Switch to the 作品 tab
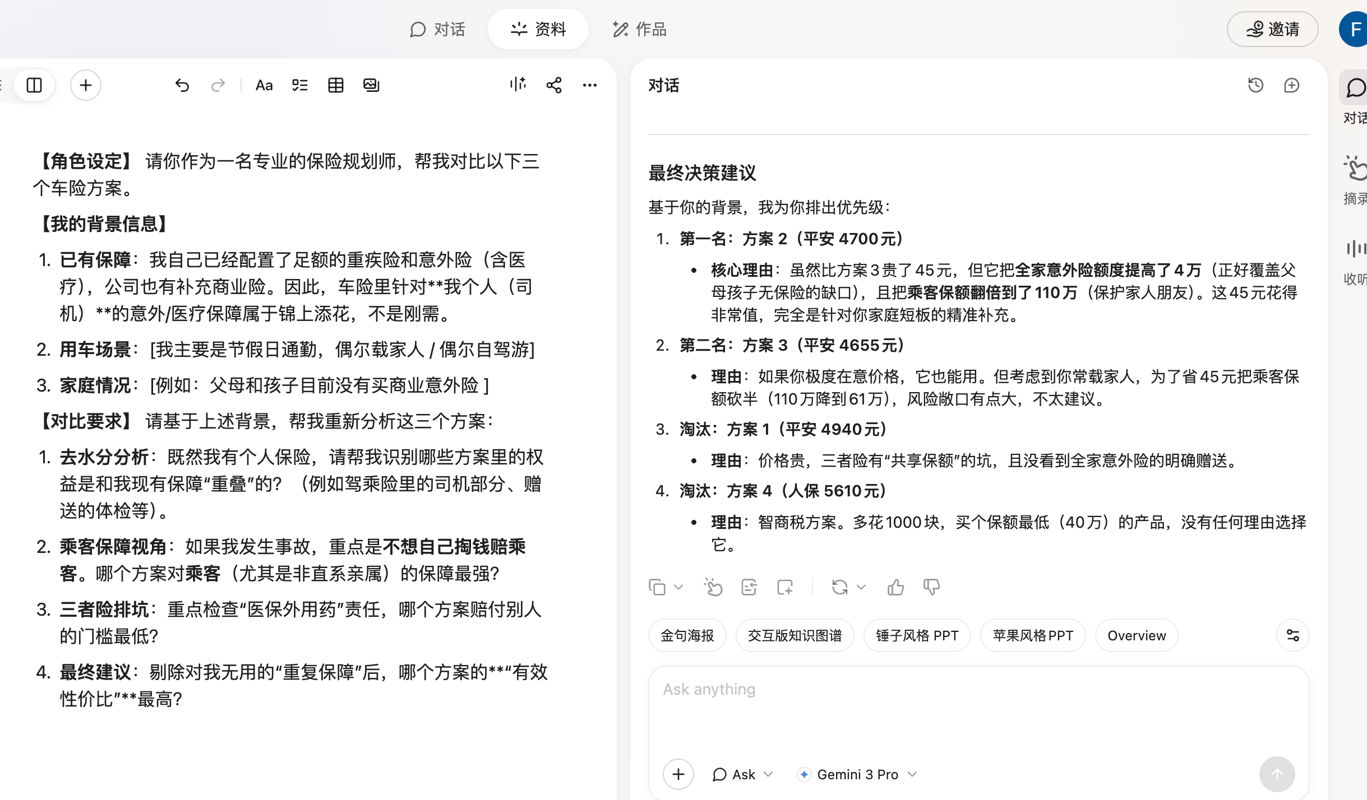Image resolution: width=1367 pixels, height=800 pixels. [x=639, y=29]
